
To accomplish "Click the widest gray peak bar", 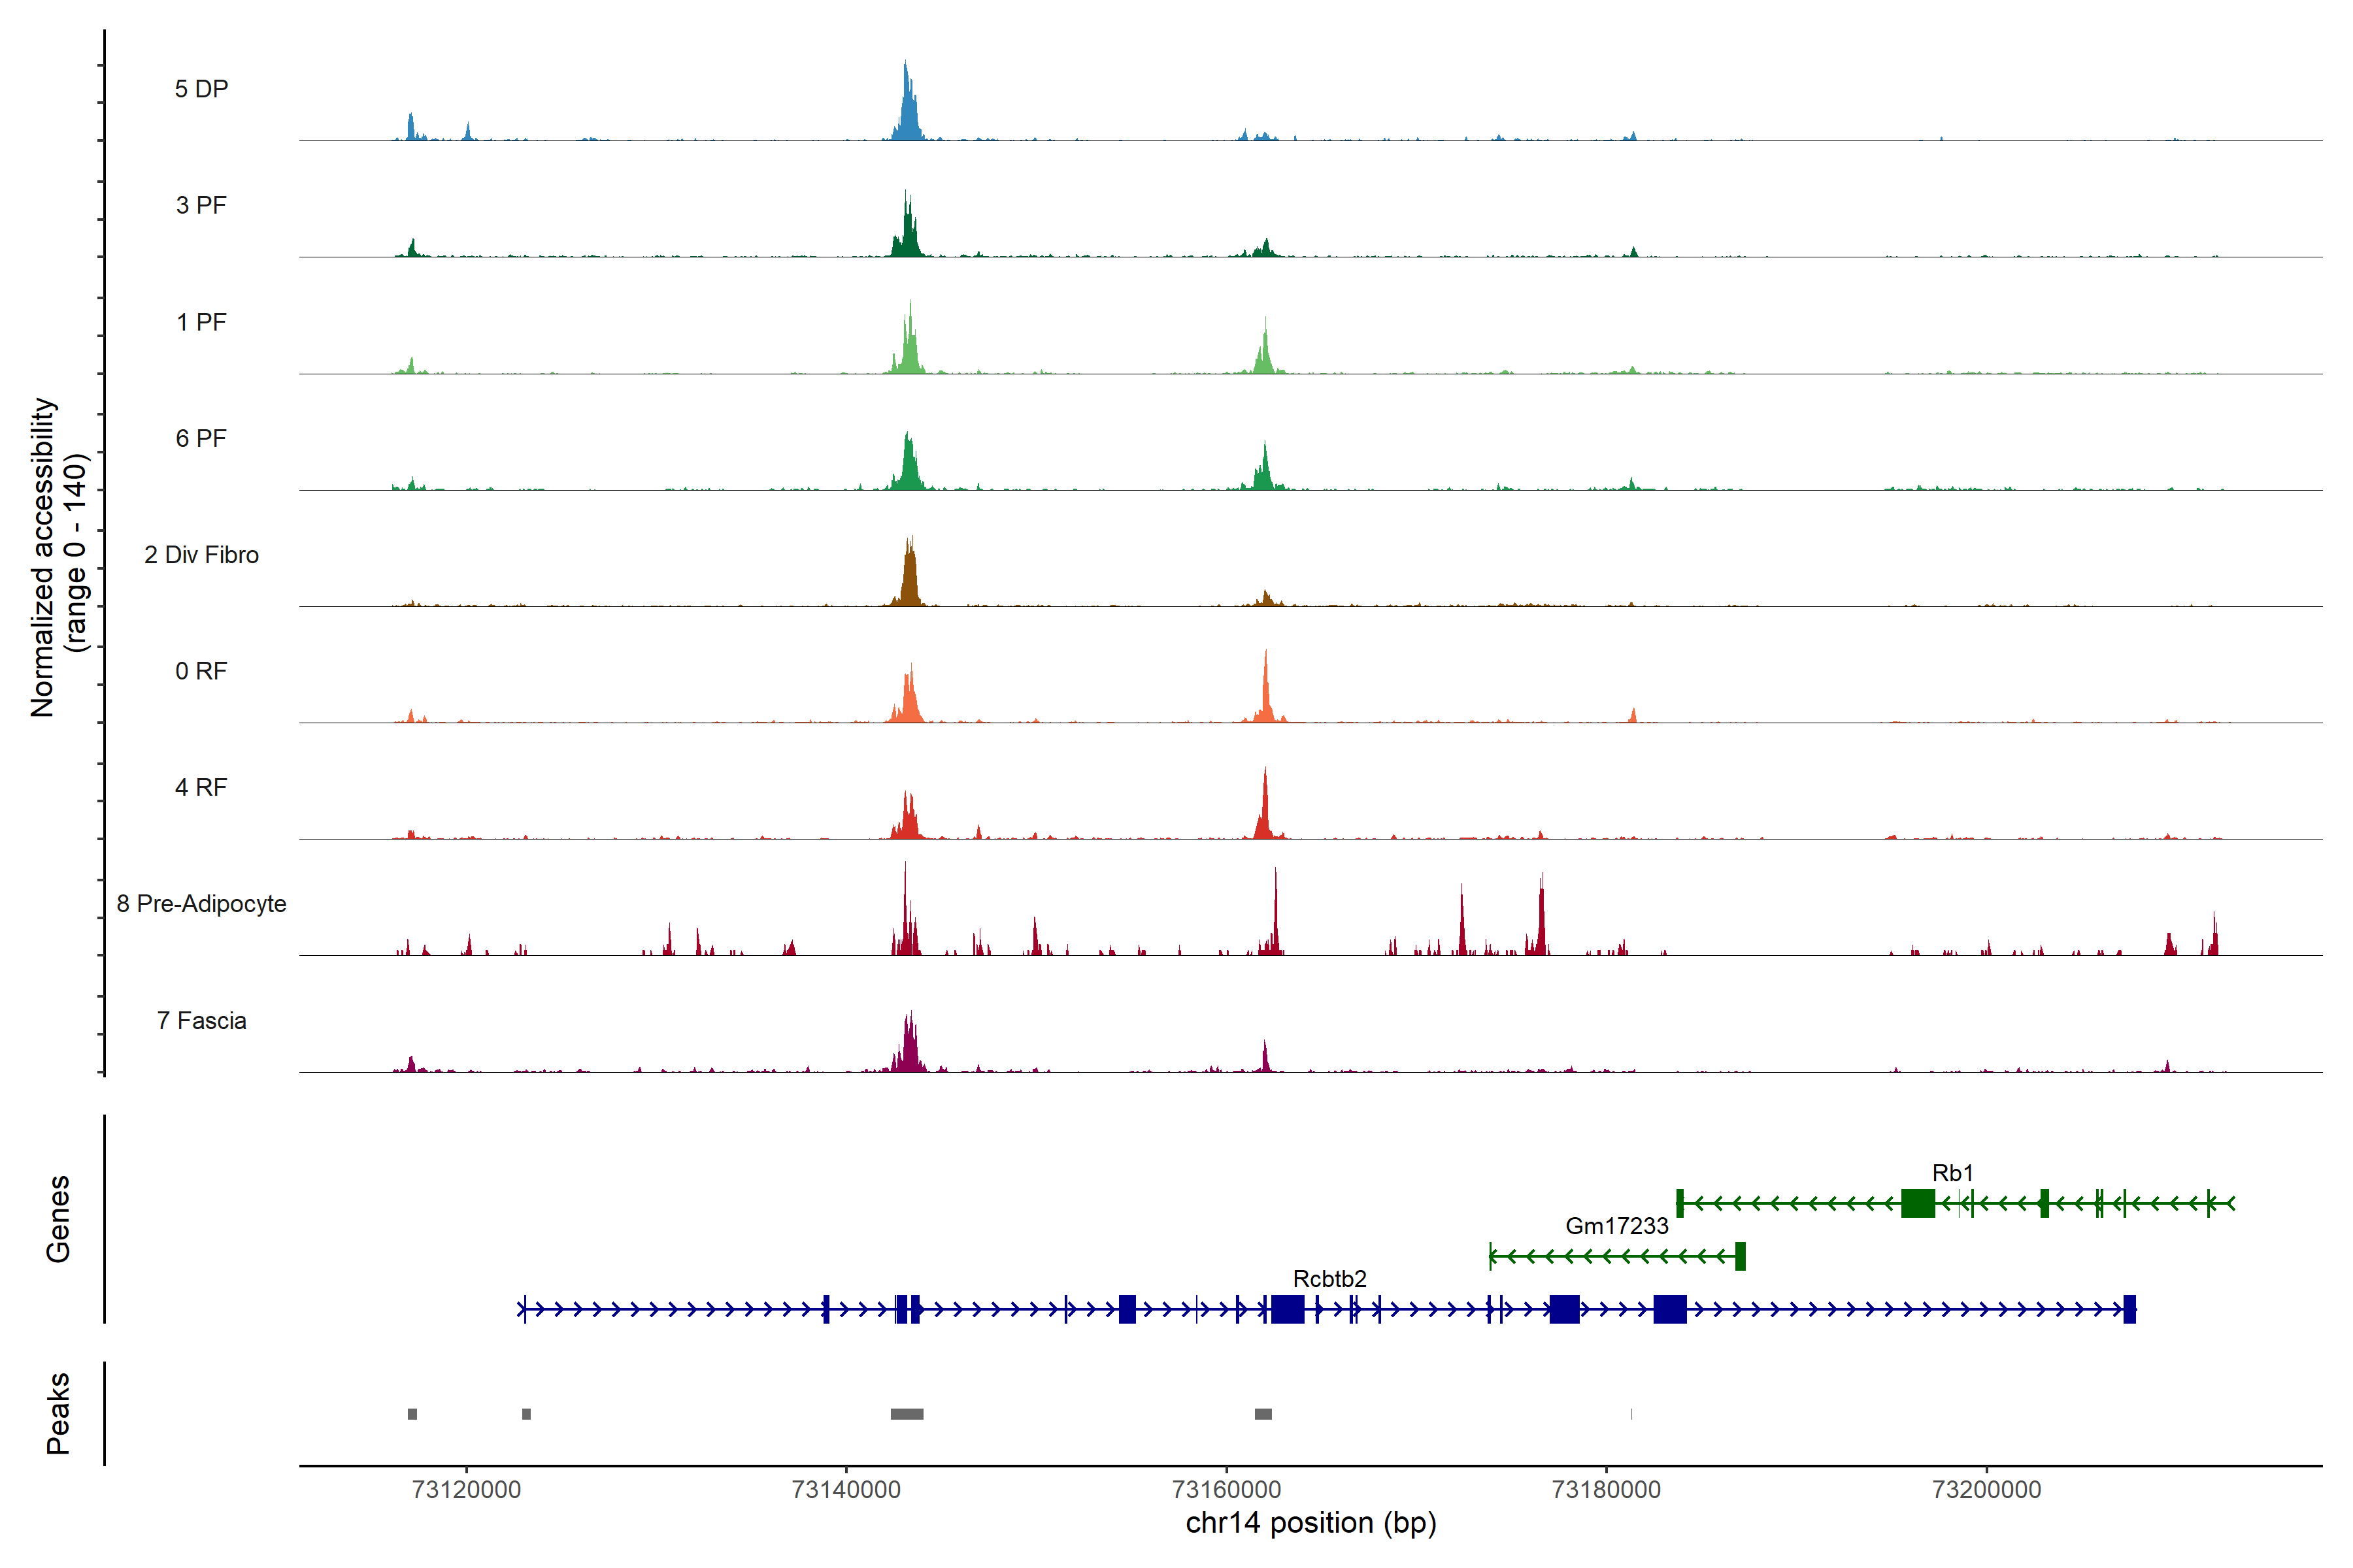I will (x=907, y=1413).
